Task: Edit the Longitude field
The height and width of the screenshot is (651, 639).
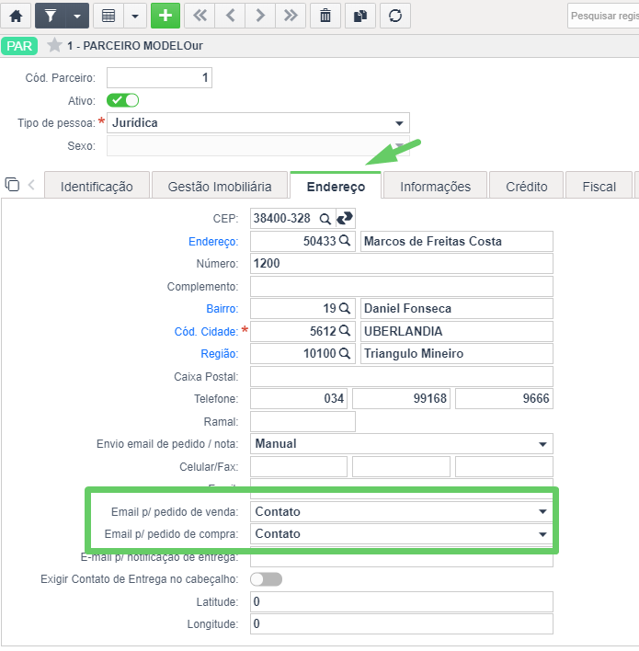Action: pos(402,624)
